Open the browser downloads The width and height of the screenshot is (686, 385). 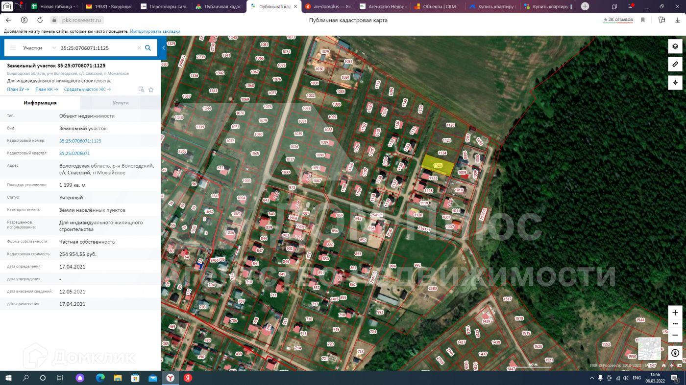pos(678,20)
